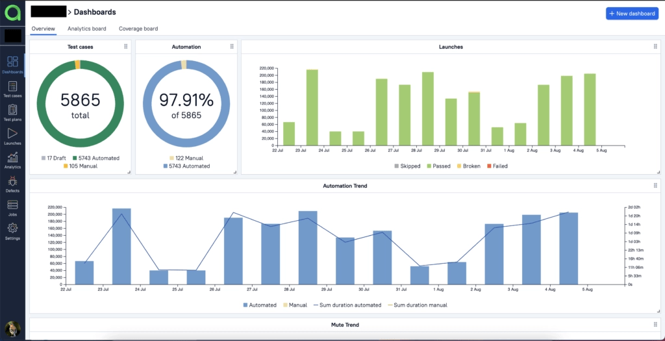Open the Analytics sidebar icon
The width and height of the screenshot is (665, 341).
tap(12, 160)
